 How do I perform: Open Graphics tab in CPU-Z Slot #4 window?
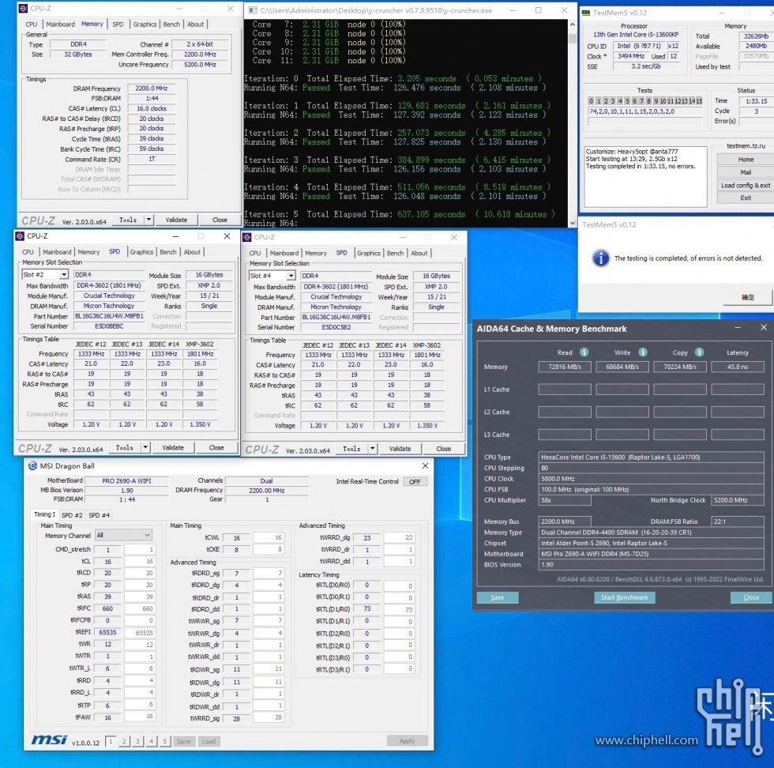click(369, 253)
